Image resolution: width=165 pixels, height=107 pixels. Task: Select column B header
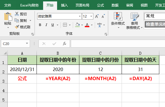(x=58, y=53)
